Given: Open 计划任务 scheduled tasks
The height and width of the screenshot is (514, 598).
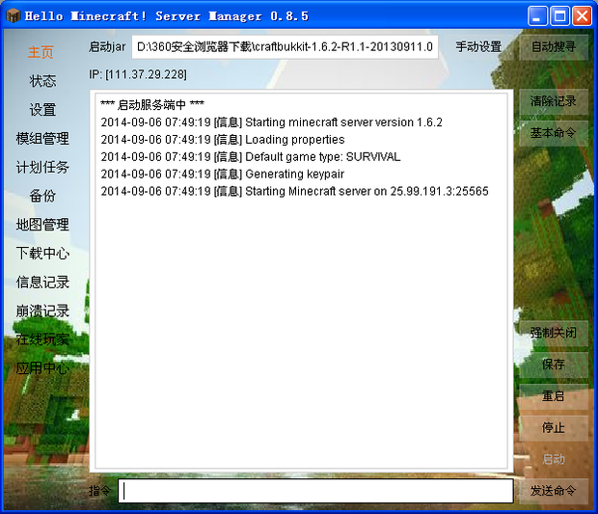Looking at the screenshot, I should click(42, 167).
